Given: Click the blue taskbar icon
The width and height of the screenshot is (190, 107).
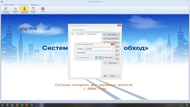Looking at the screenshot, I should pos(32,105).
